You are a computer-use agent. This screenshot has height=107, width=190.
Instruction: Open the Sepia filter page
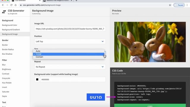click(x=4, y=96)
